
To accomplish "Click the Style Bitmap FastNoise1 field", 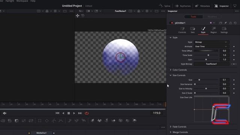I will (211, 64).
